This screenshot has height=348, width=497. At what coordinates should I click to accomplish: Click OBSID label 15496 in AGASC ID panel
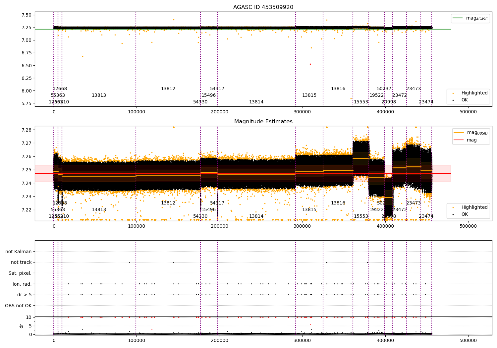coord(208,95)
